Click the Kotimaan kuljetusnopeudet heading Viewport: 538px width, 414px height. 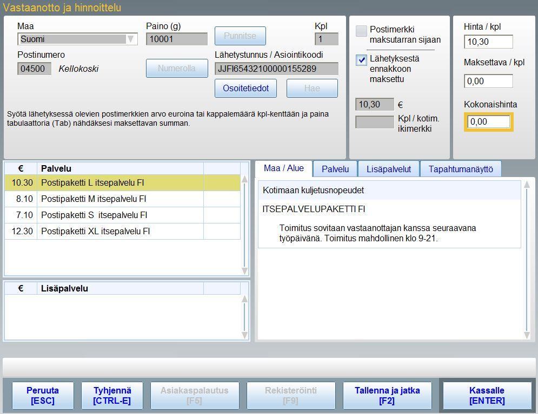(313, 191)
